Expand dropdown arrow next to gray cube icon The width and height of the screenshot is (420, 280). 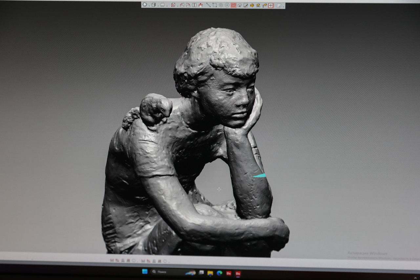(158, 6)
